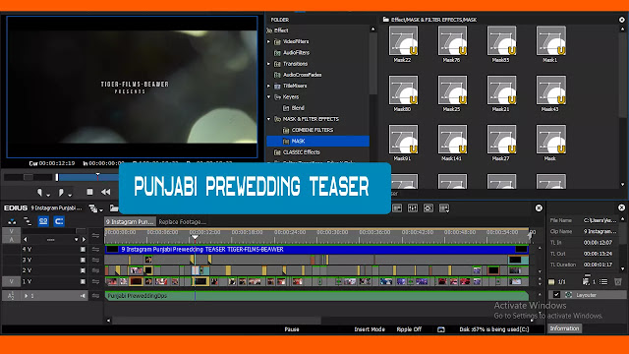This screenshot has height=354, width=629.
Task: Expand the Transitions folder
Action: [x=268, y=63]
